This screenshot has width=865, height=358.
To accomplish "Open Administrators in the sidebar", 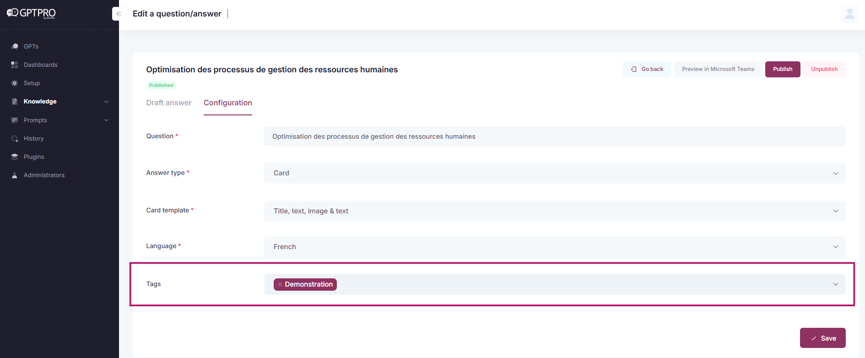I will (x=44, y=175).
